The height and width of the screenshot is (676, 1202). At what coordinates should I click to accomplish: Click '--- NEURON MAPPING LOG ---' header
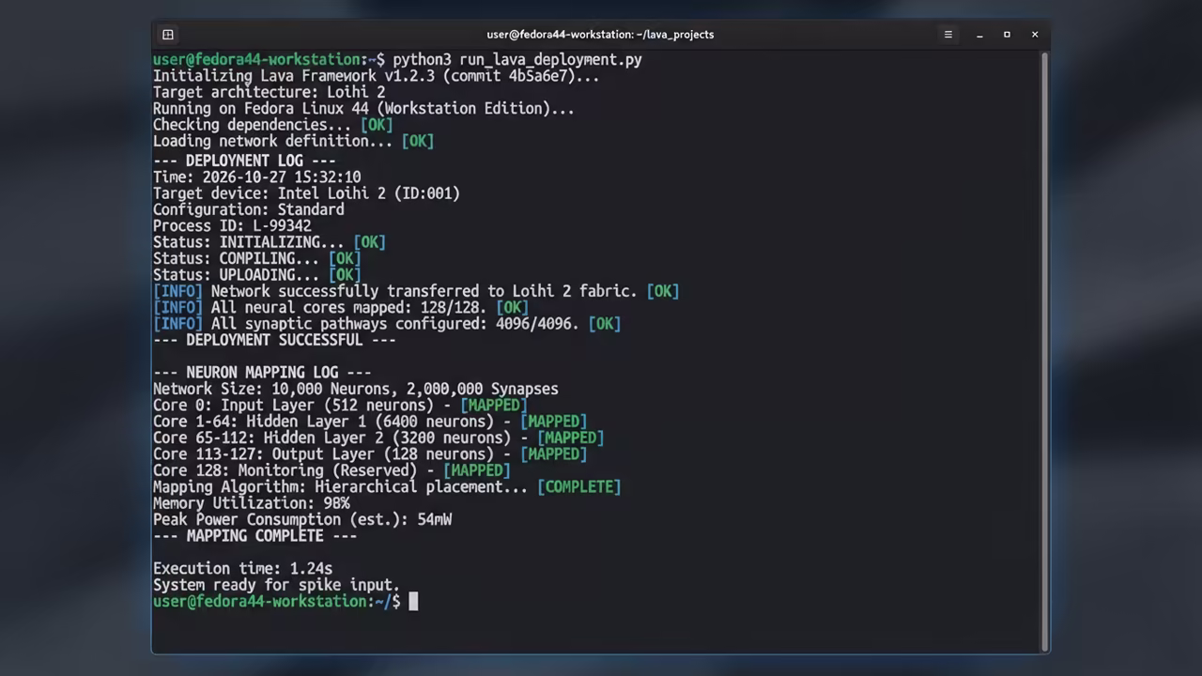point(262,373)
